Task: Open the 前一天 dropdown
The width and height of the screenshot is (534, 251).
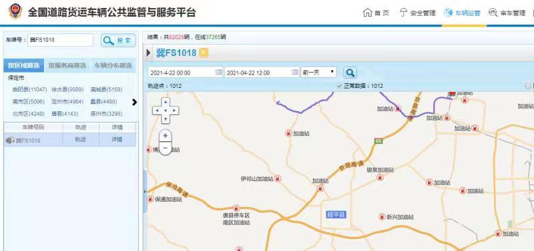Action: (318, 73)
